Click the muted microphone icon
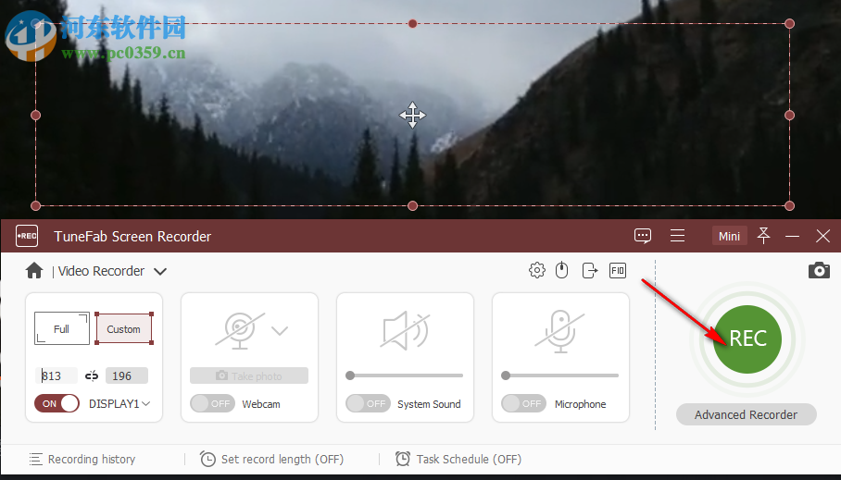Viewport: 841px width, 480px height. 560,331
